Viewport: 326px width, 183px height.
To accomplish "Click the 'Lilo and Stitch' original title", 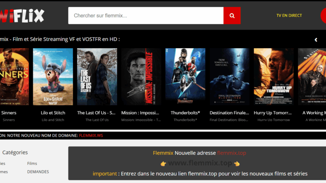I will (x=53, y=120).
